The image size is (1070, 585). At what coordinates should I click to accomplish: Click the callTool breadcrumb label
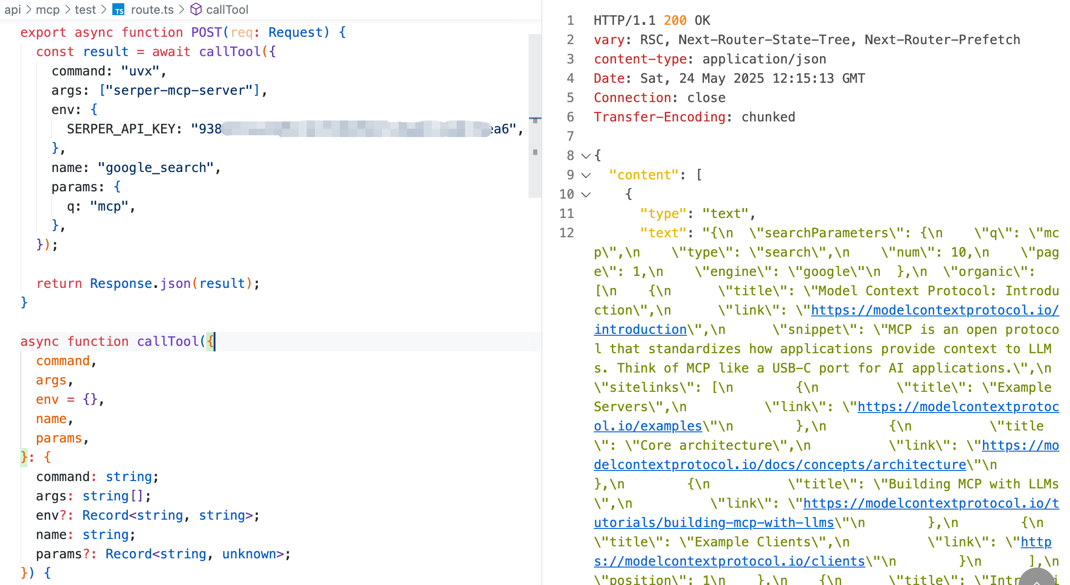(x=227, y=10)
